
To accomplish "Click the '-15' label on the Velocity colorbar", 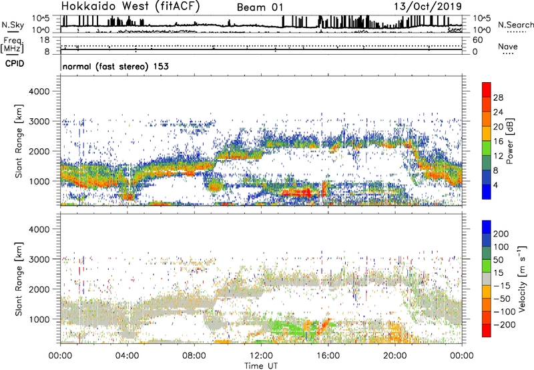I will tap(502, 286).
